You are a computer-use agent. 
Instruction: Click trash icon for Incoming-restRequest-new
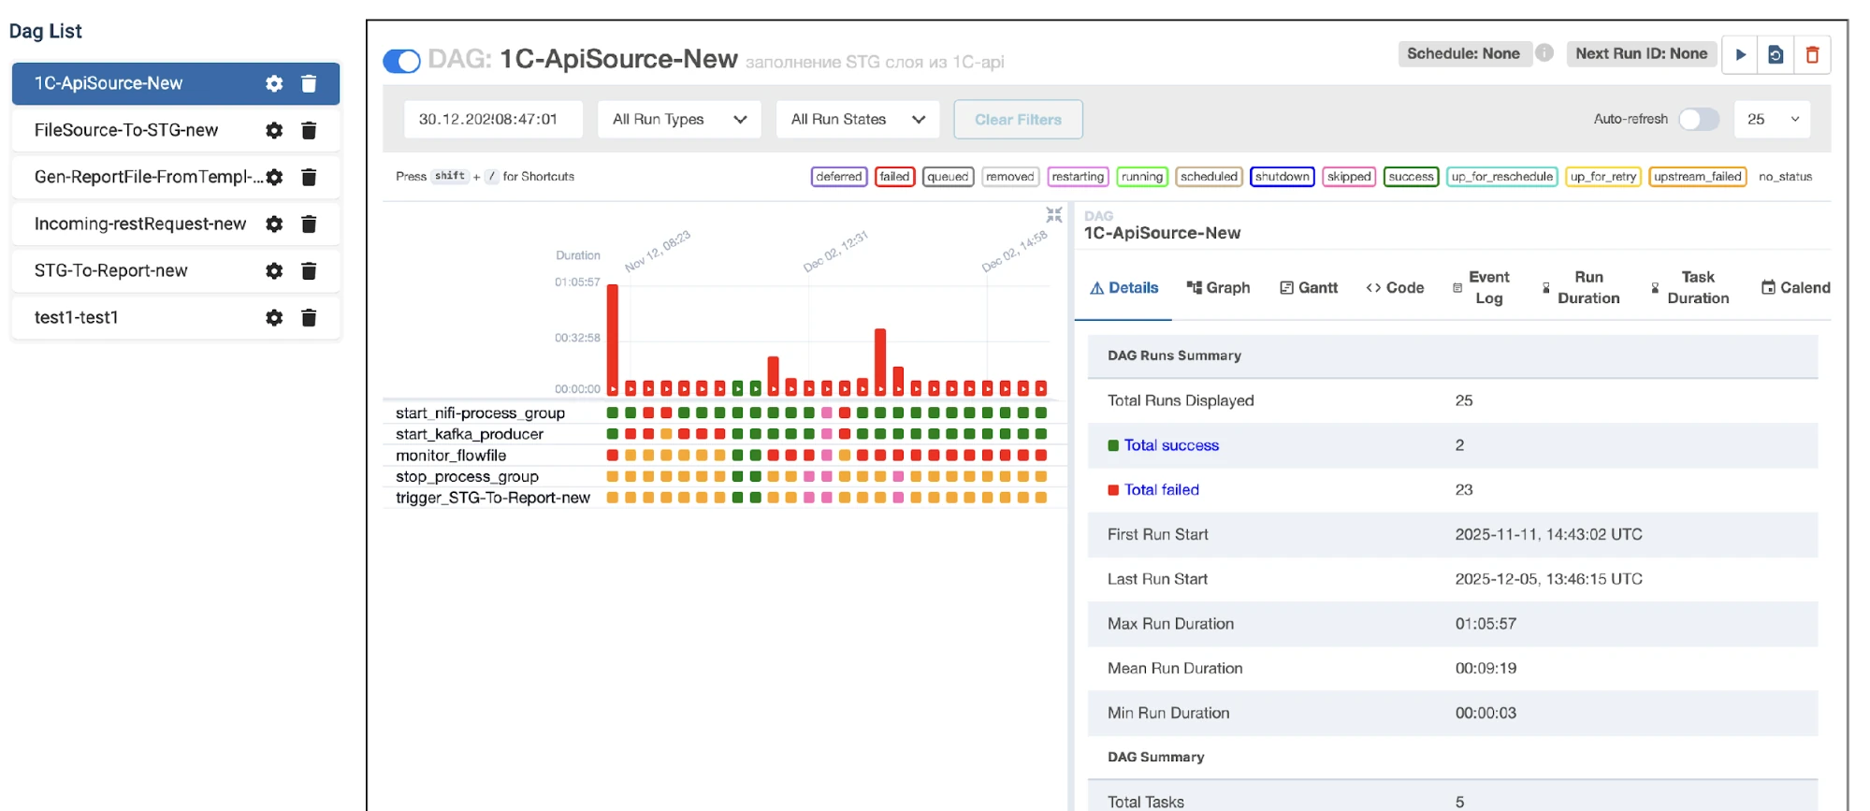pyautogui.click(x=309, y=224)
